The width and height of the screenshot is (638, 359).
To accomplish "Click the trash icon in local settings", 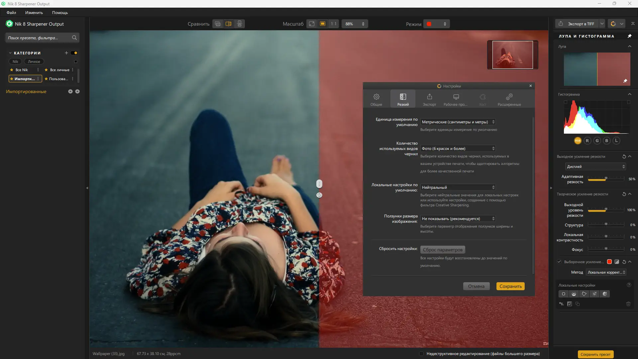I will [628, 304].
